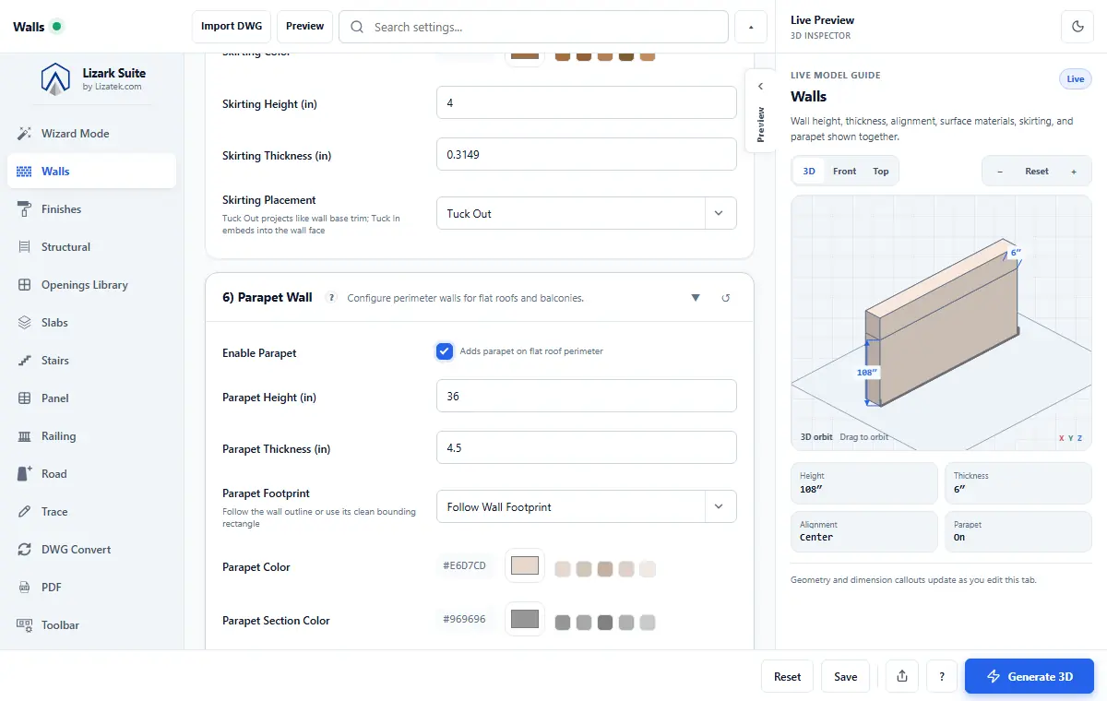Open the Trace pencil icon
Viewport: 1107px width, 701px height.
click(x=25, y=512)
